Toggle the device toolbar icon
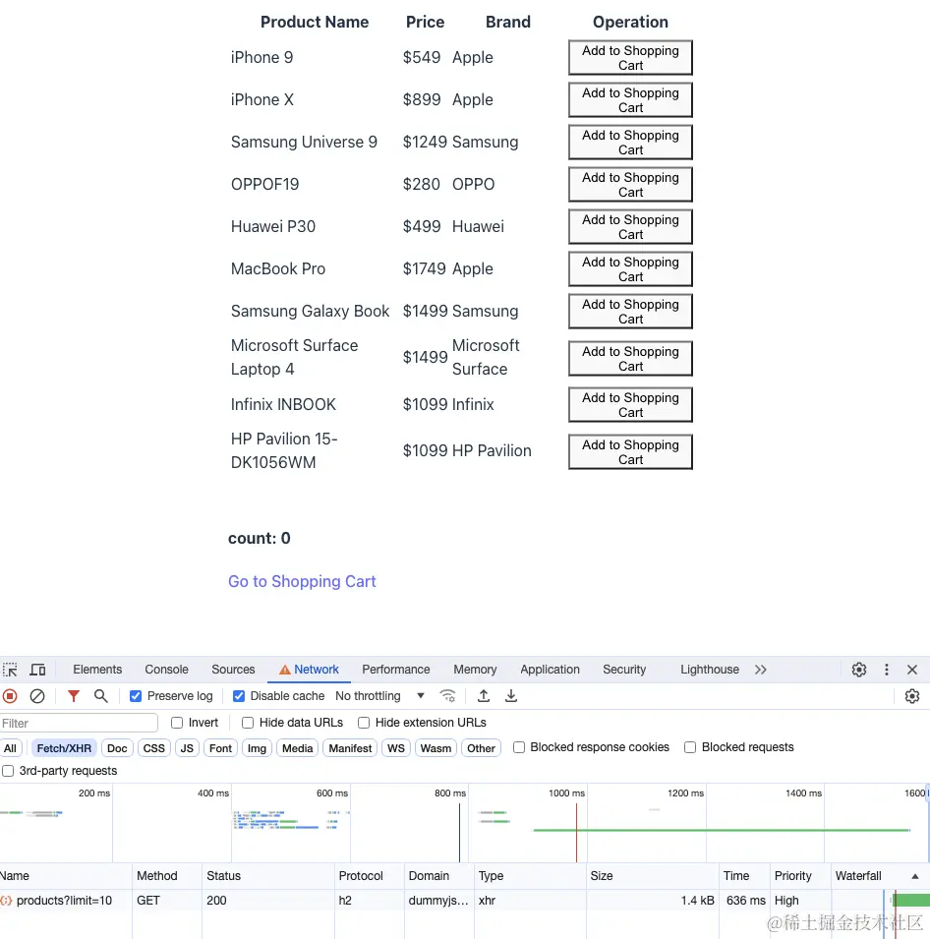The height and width of the screenshot is (939, 930). (x=37, y=670)
